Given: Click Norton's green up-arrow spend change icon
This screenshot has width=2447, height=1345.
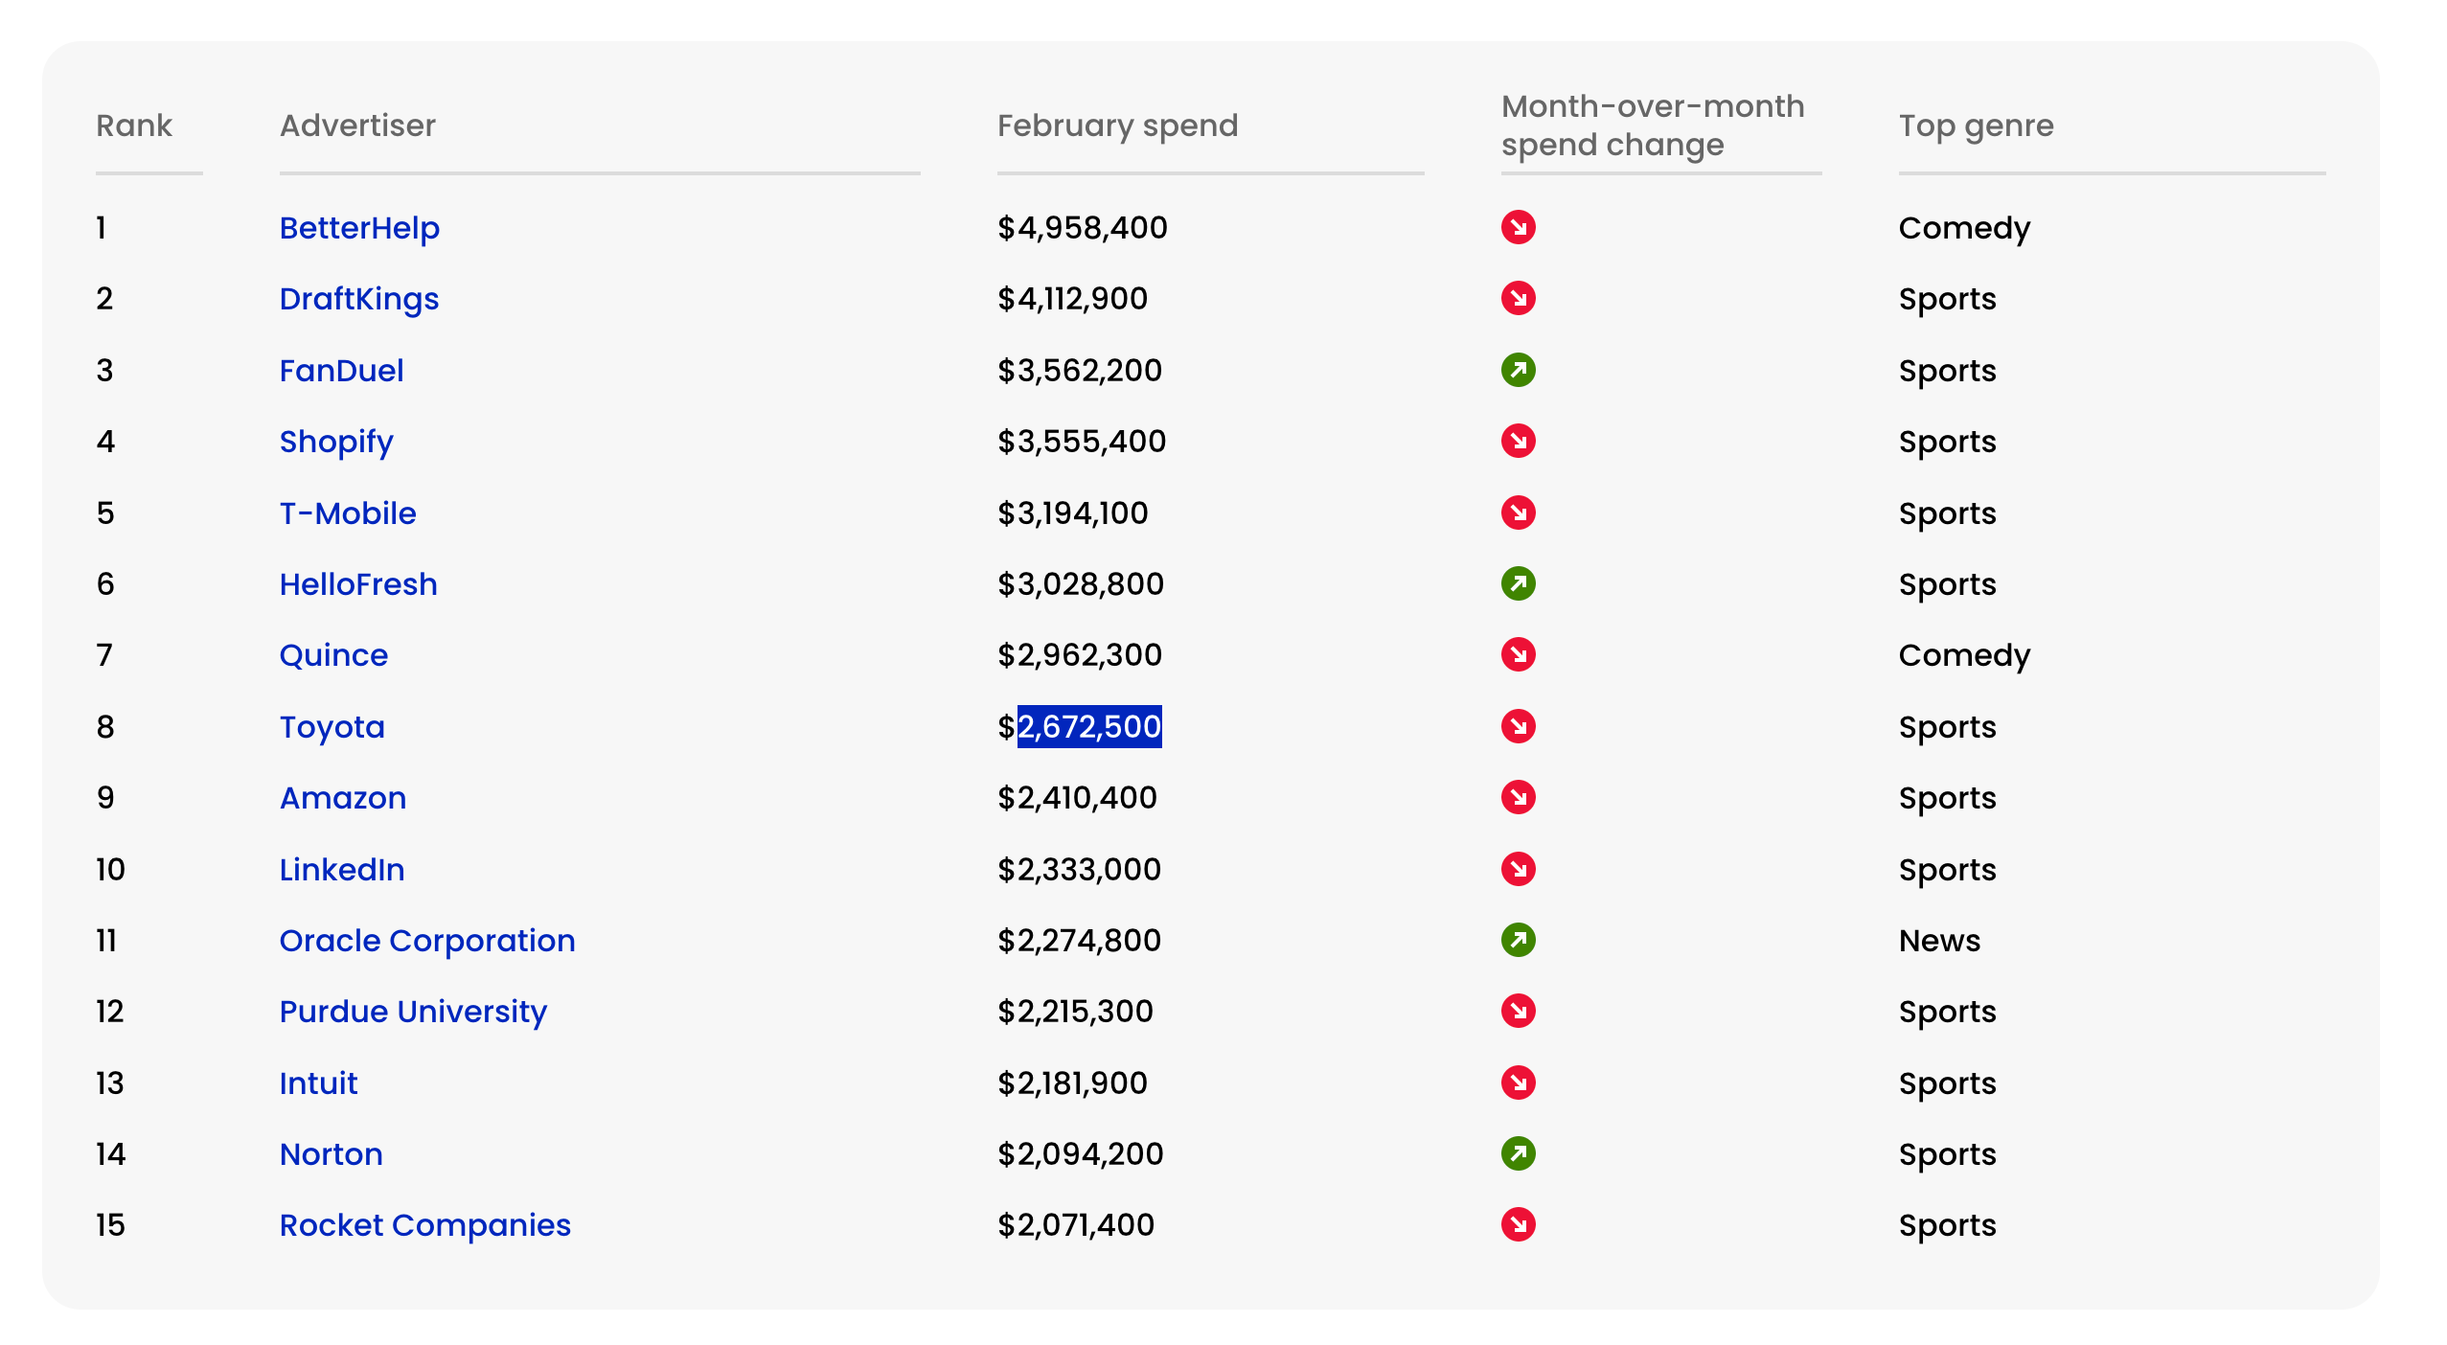Looking at the screenshot, I should [1518, 1153].
